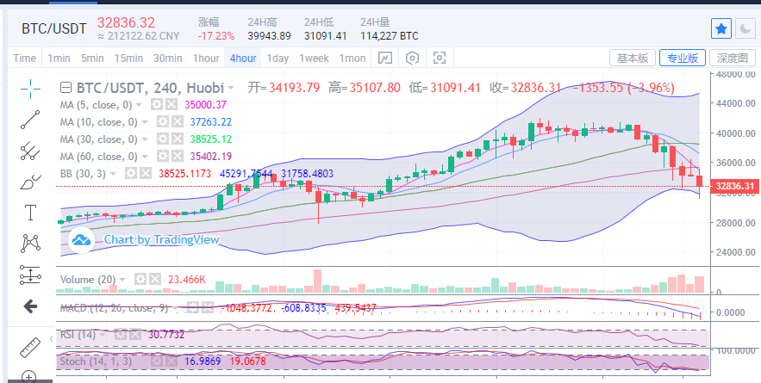Image resolution: width=761 pixels, height=383 pixels.
Task: Select the trend line drawing tool
Action: click(x=30, y=120)
